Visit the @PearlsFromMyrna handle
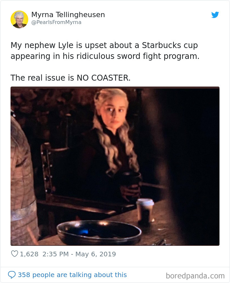Image resolution: width=230 pixels, height=283 pixels. [56, 22]
